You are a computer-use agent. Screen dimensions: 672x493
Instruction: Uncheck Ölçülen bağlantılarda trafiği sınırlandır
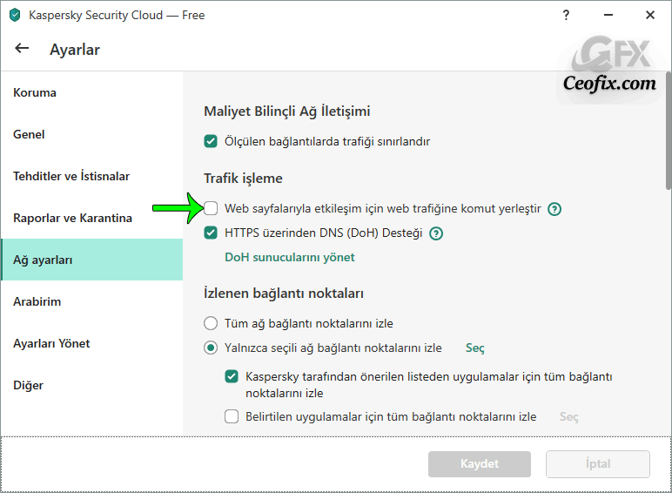(211, 141)
